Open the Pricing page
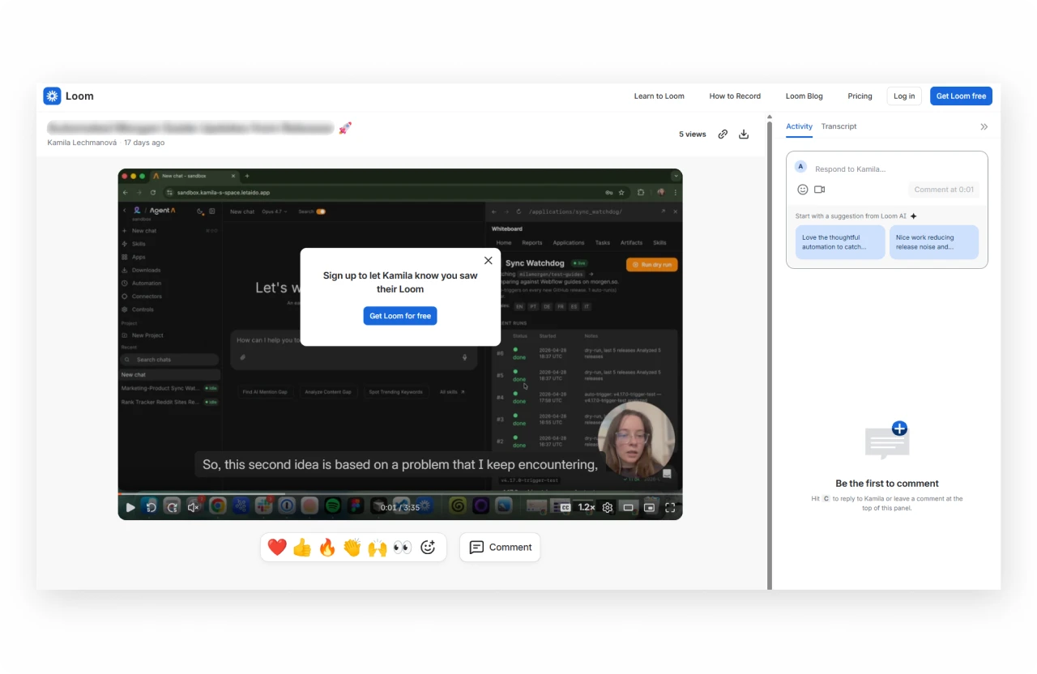Viewport: 1037px width, 674px height. tap(860, 96)
